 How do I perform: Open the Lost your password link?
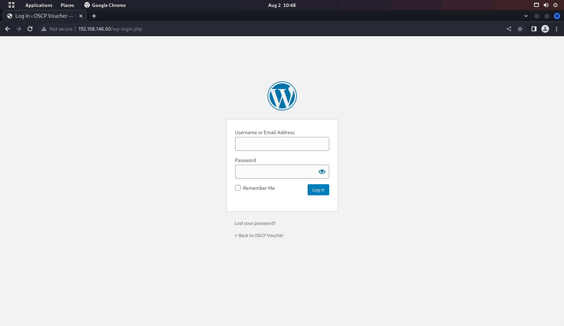pyautogui.click(x=255, y=223)
